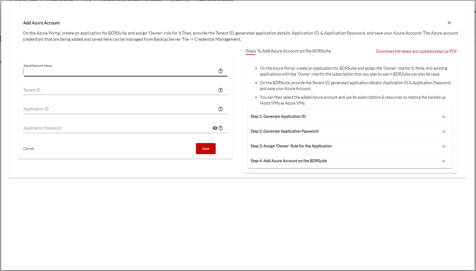Screen dimensions: 476x271
Task: Open Download latest steps as PDF link
Action: coord(416,51)
